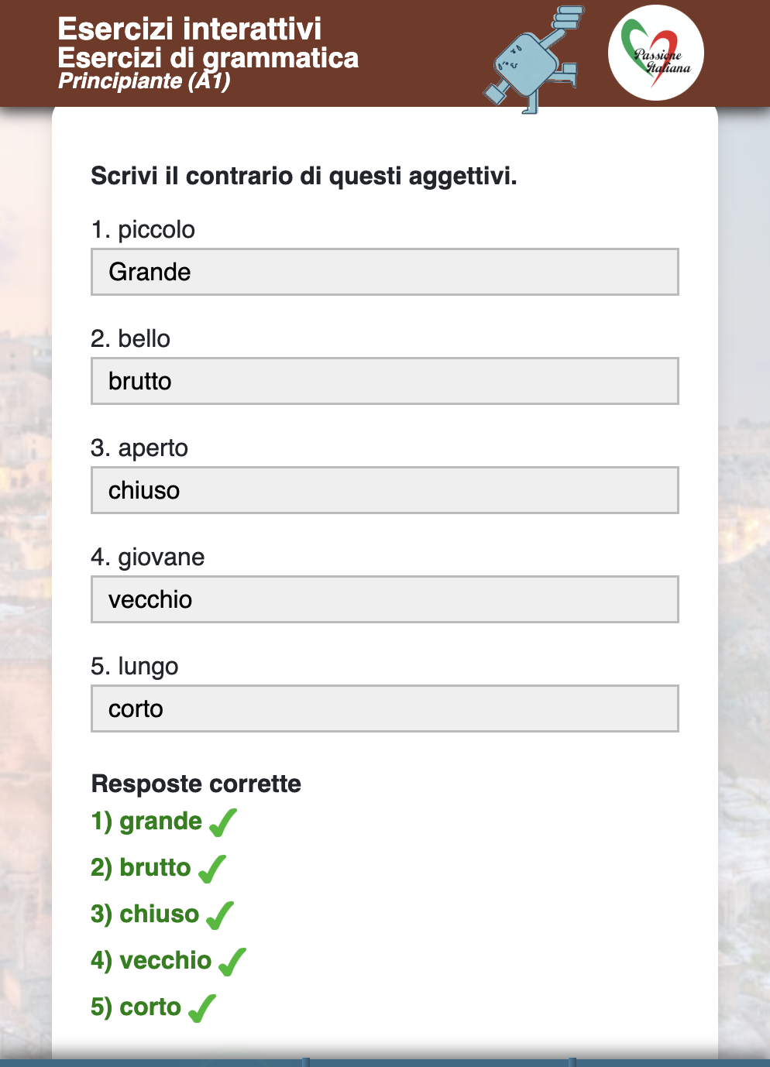Focus the lungo answer field containing corto
770x1067 pixels.
(384, 708)
